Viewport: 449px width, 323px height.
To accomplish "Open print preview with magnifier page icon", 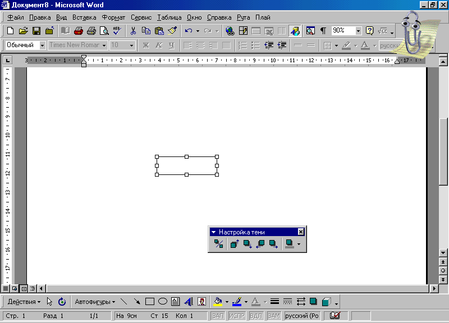I will (104, 31).
